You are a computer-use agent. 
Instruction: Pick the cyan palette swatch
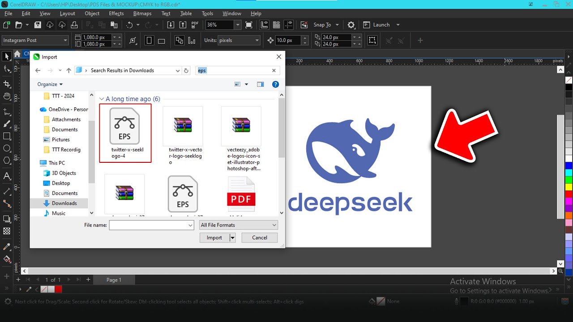coord(569,173)
